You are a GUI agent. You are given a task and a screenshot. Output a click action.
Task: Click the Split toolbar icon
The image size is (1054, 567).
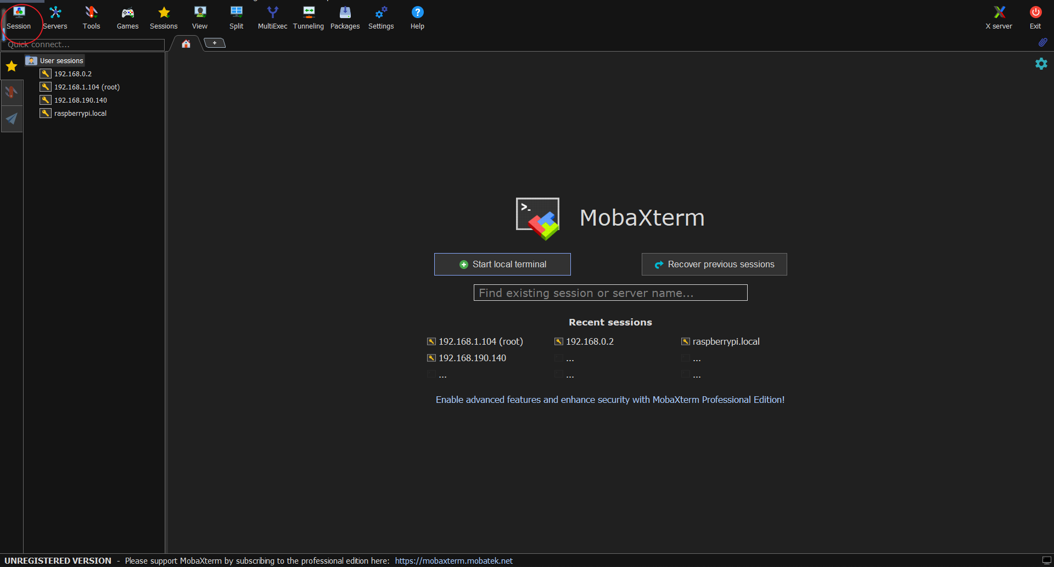[x=236, y=18]
